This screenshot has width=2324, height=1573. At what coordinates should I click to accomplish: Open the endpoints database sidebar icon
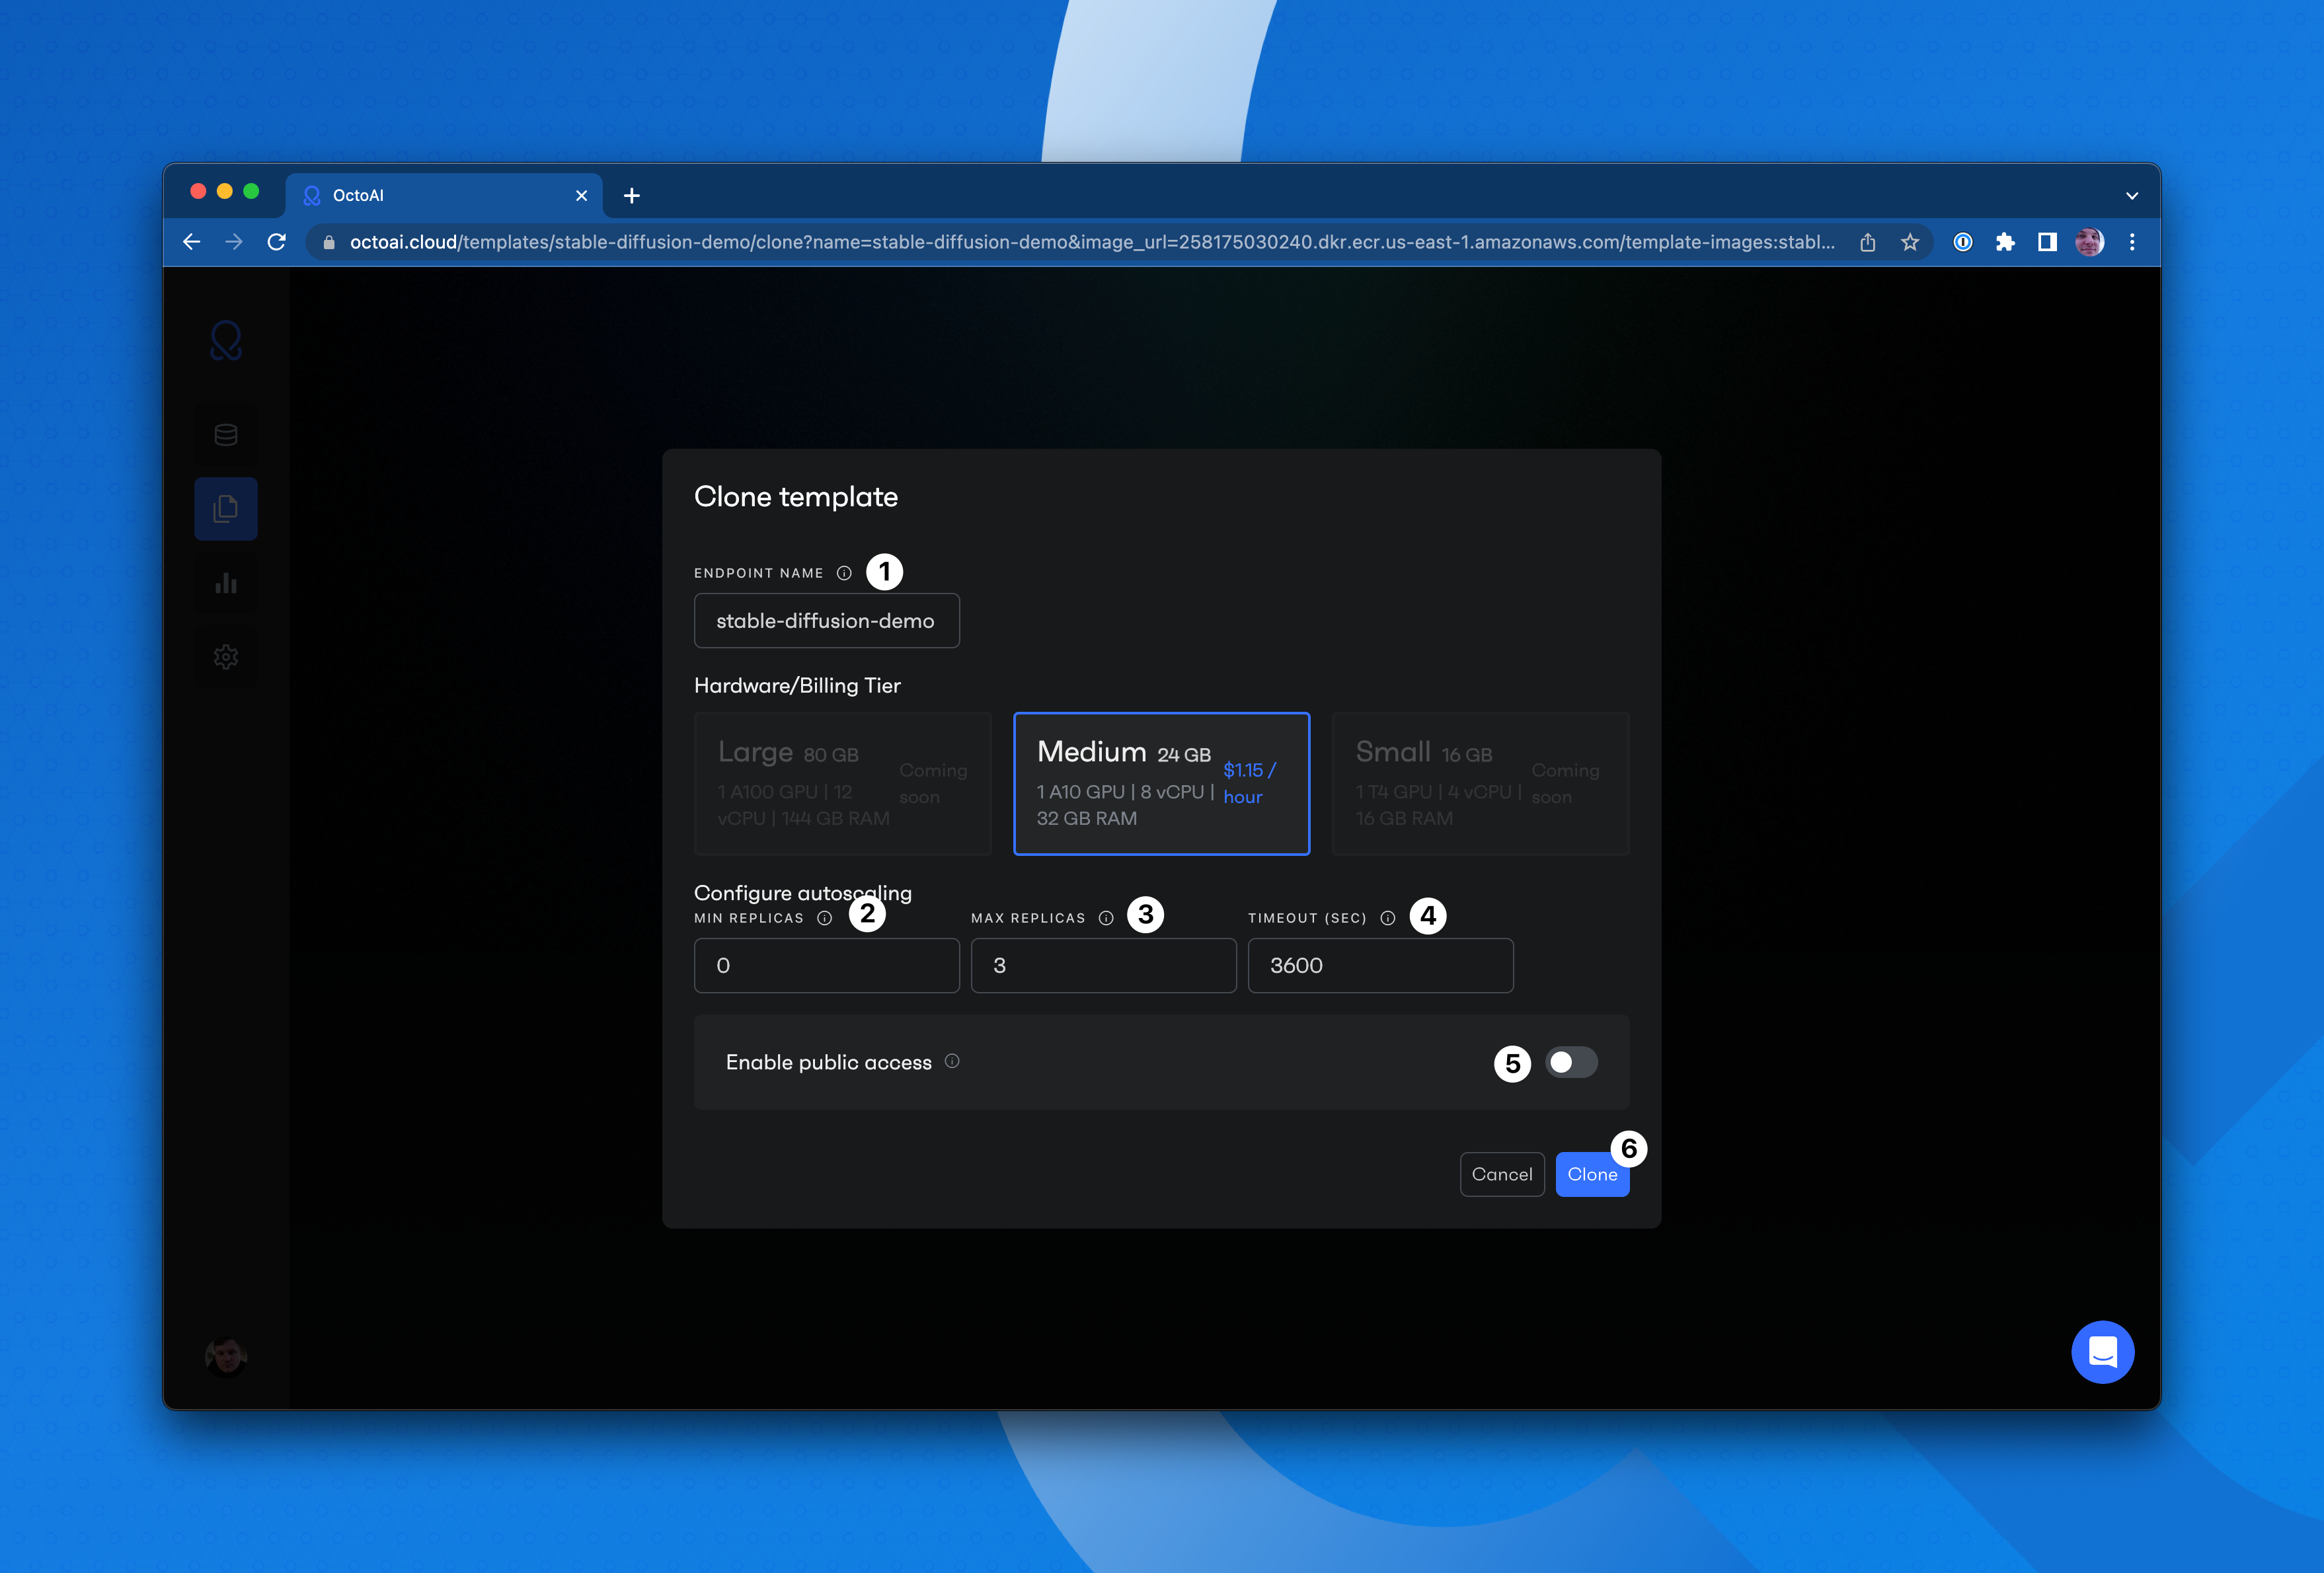[226, 435]
